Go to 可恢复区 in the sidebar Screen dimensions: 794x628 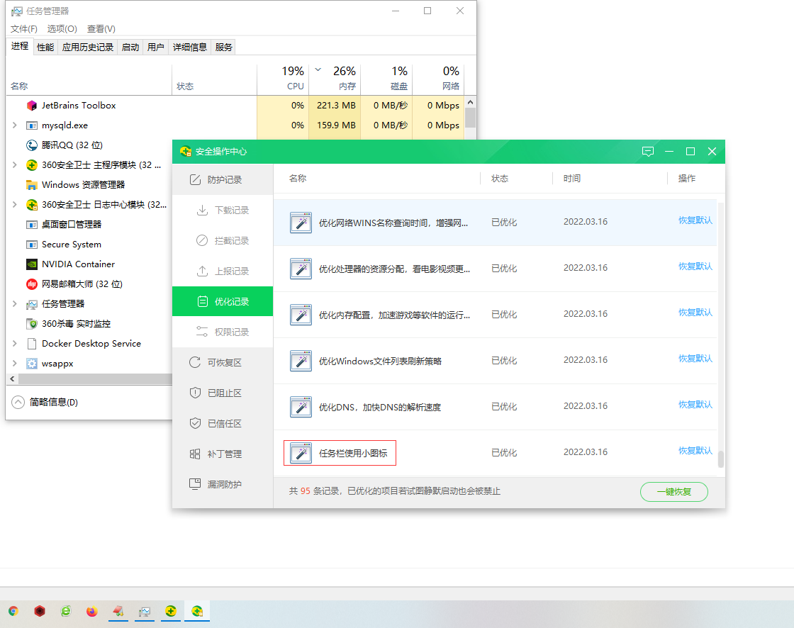[223, 363]
